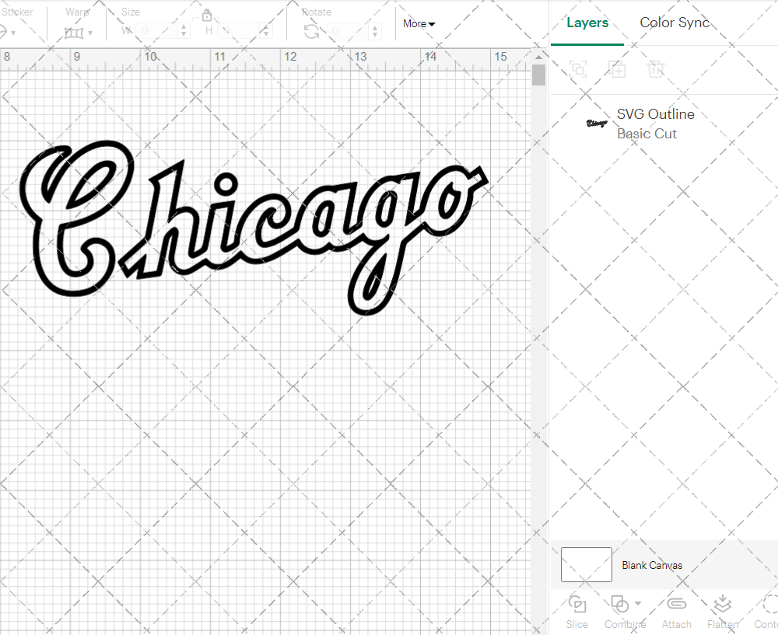Click the Rotate value input field

347,31
